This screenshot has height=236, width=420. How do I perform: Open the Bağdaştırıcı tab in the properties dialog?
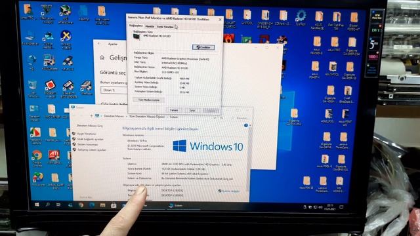tap(136, 26)
